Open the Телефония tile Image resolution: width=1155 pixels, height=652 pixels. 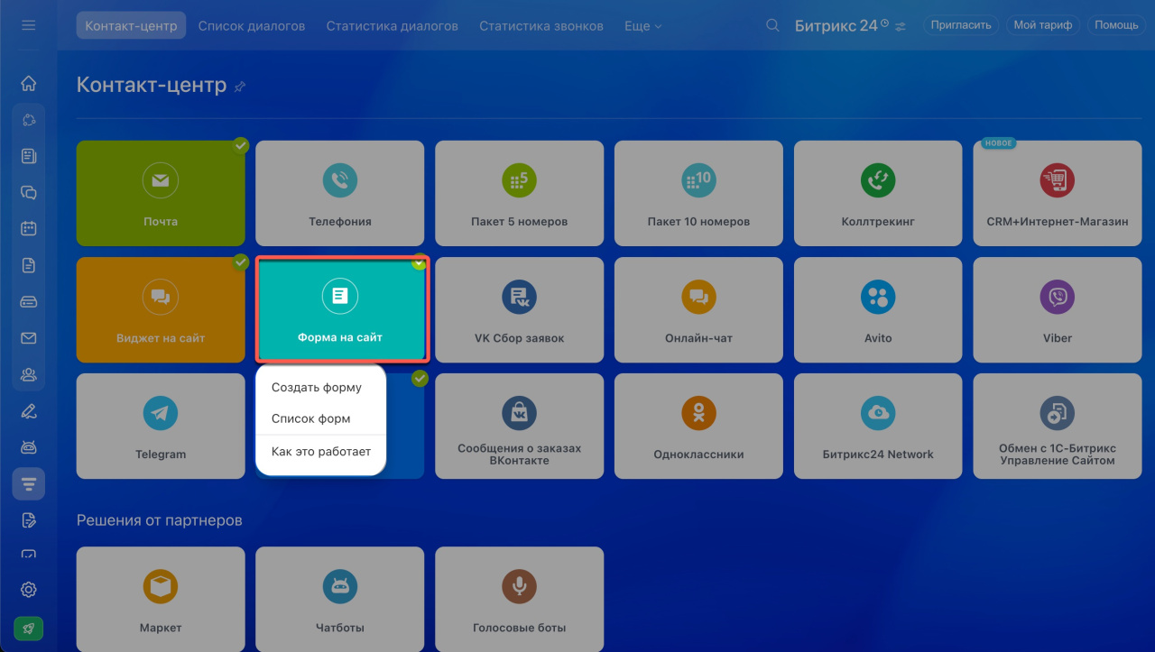tap(340, 193)
